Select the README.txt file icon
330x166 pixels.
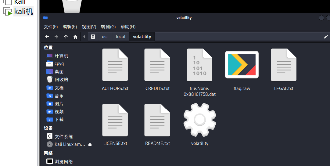(157, 120)
